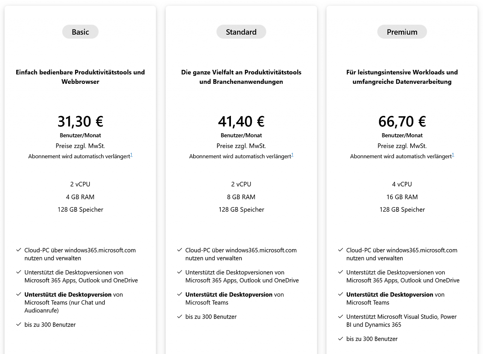Click the 66,70 € Premium price
The height and width of the screenshot is (354, 483).
402,122
